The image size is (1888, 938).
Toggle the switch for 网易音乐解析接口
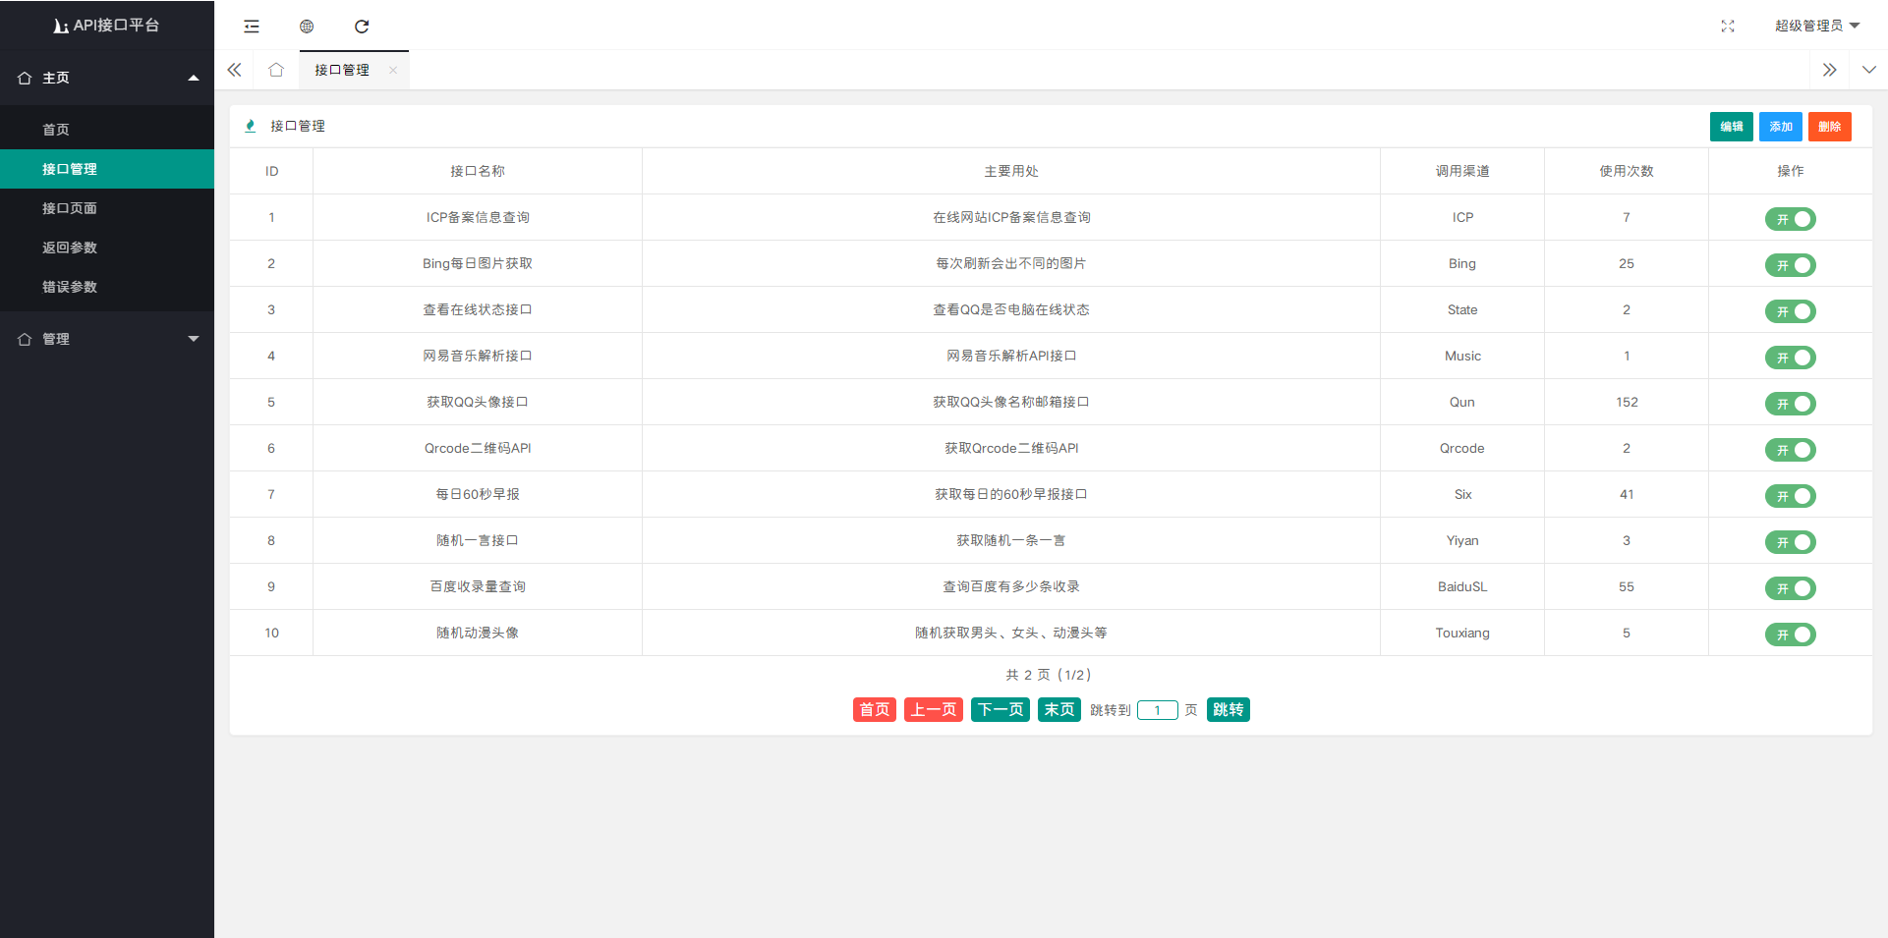click(1791, 358)
